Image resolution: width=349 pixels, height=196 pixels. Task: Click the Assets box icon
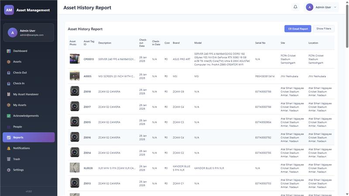[9, 62]
